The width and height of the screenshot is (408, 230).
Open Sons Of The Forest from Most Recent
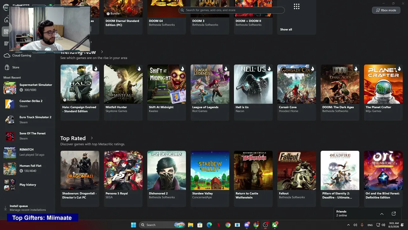[x=27, y=136]
